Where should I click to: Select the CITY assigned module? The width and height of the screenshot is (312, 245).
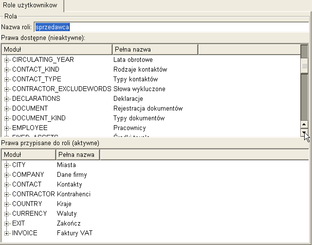tap(19, 165)
